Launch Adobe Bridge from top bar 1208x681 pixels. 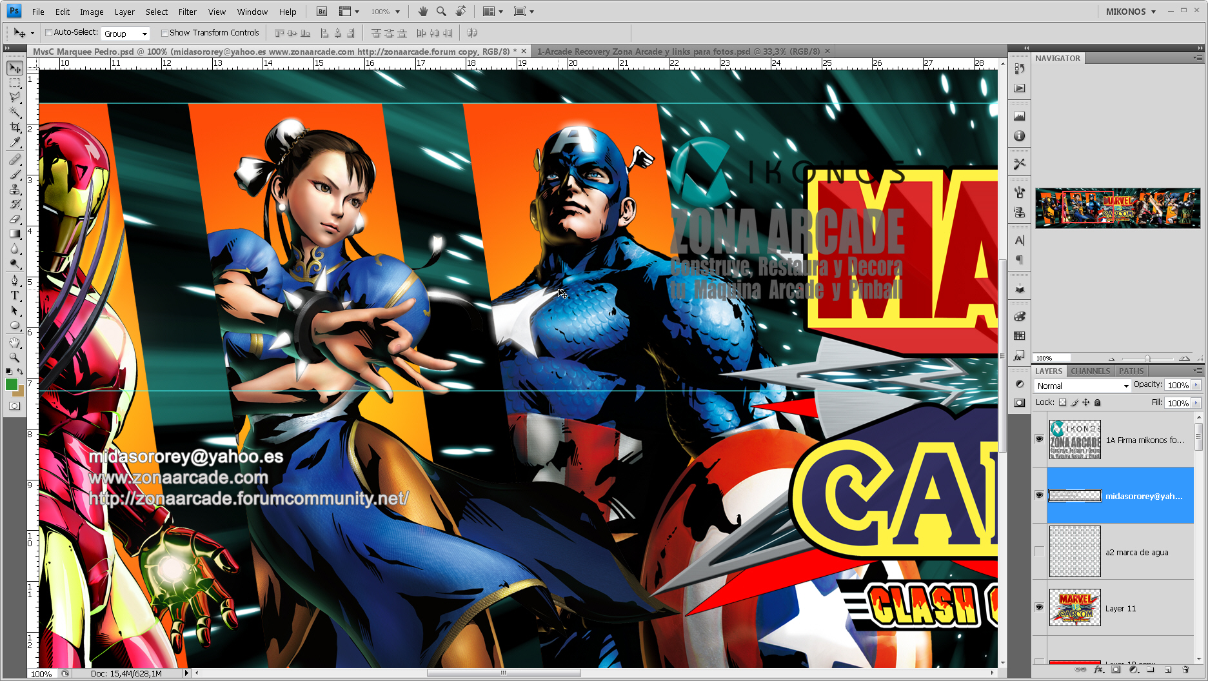coord(322,12)
